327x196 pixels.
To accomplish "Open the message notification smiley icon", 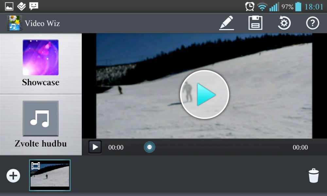I will pos(33,6).
